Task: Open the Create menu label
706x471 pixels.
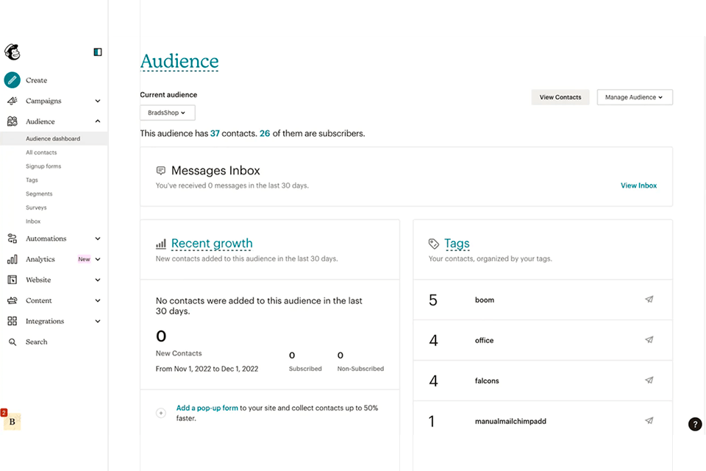Action: (x=37, y=80)
